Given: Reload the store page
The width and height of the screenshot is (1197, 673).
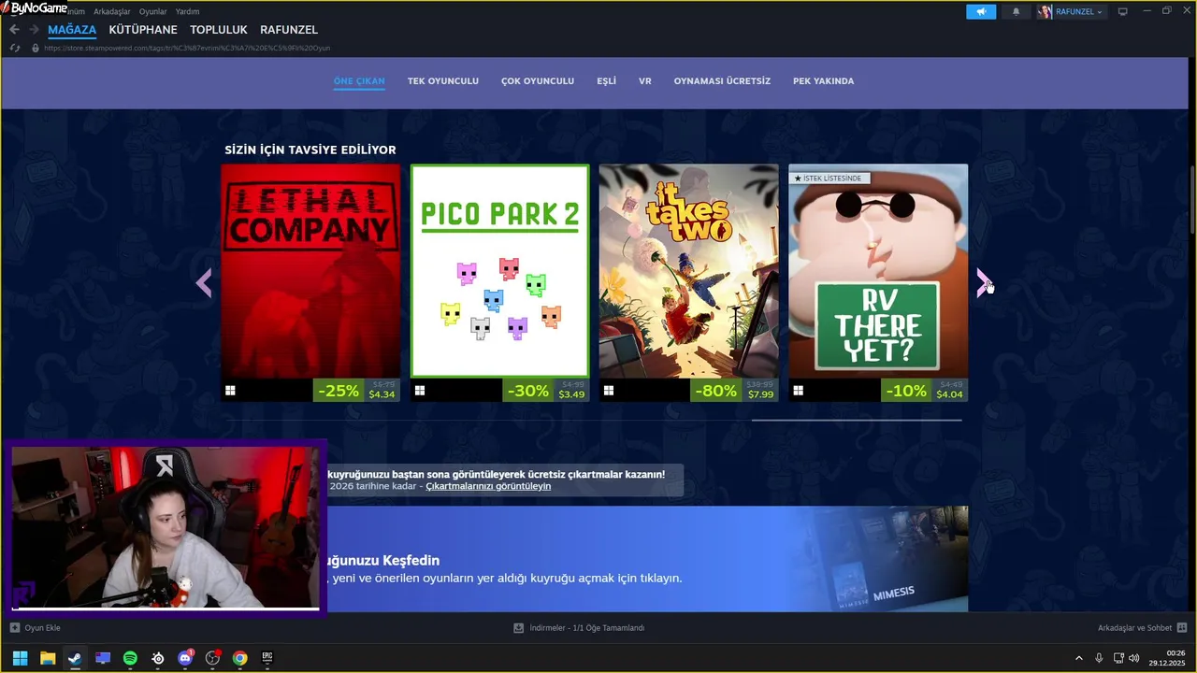Looking at the screenshot, I should [14, 48].
